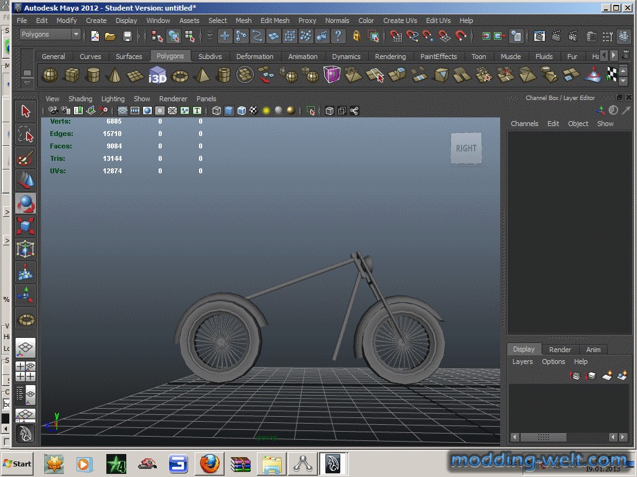Create a polygon pyramid from the shelf
This screenshot has width=637, height=477.
[x=202, y=75]
